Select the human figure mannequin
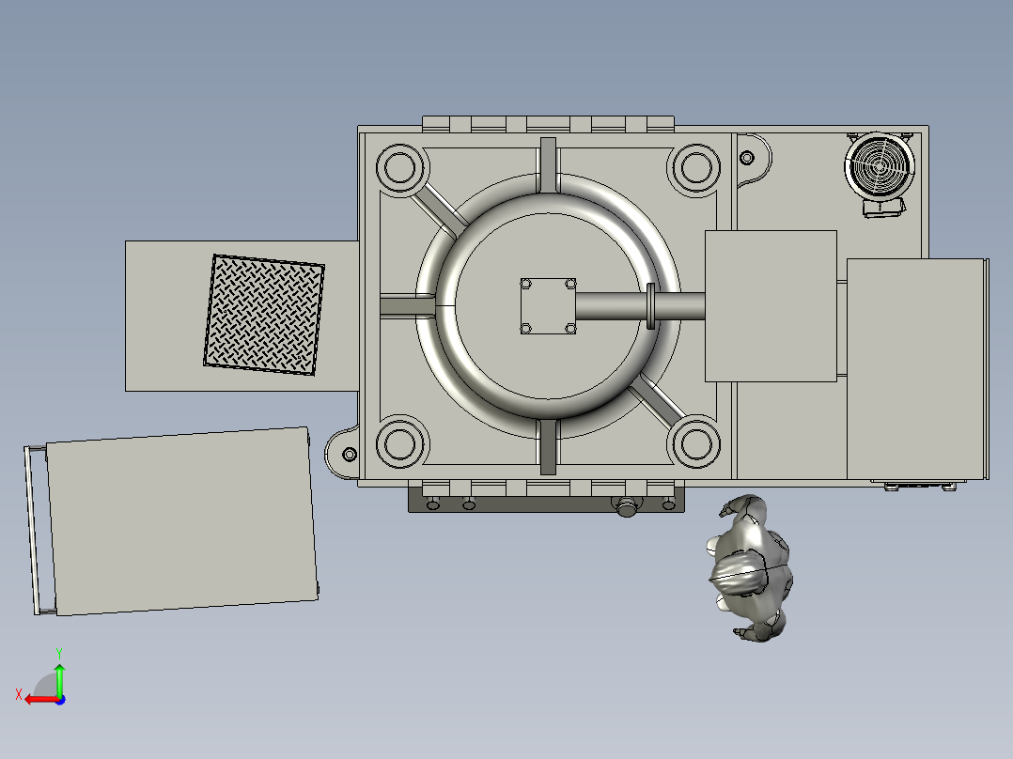This screenshot has height=759, width=1013. 752,568
